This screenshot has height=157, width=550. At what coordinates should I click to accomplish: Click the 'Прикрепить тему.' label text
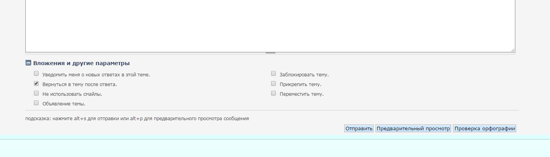300,85
